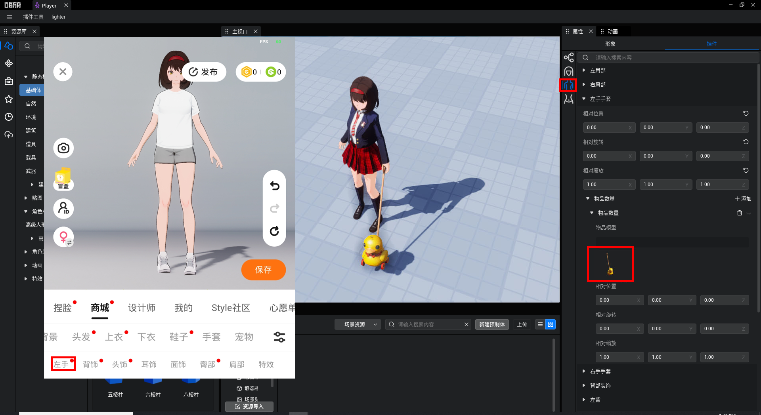
Task: Click the 添加 add button
Action: coord(743,199)
